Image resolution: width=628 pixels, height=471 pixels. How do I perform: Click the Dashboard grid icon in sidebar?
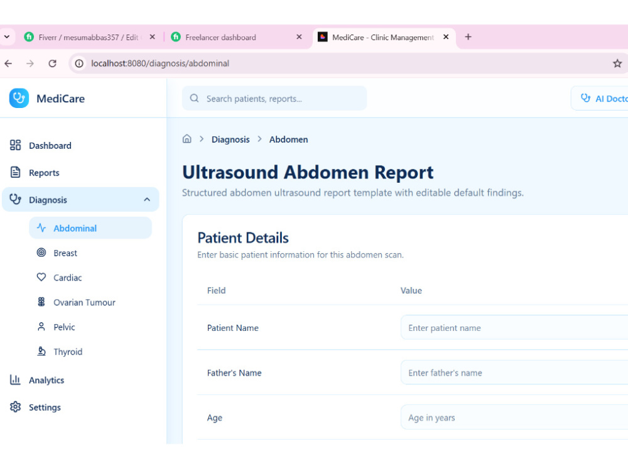(15, 145)
